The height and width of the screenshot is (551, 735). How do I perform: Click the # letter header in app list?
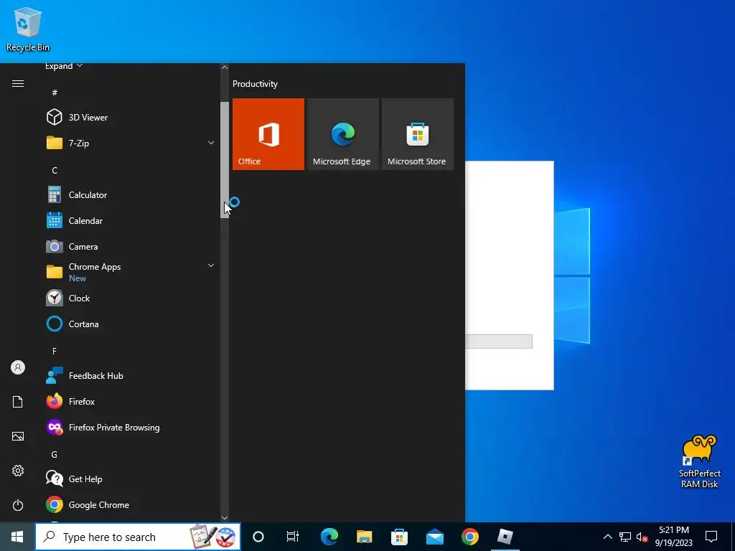[55, 93]
